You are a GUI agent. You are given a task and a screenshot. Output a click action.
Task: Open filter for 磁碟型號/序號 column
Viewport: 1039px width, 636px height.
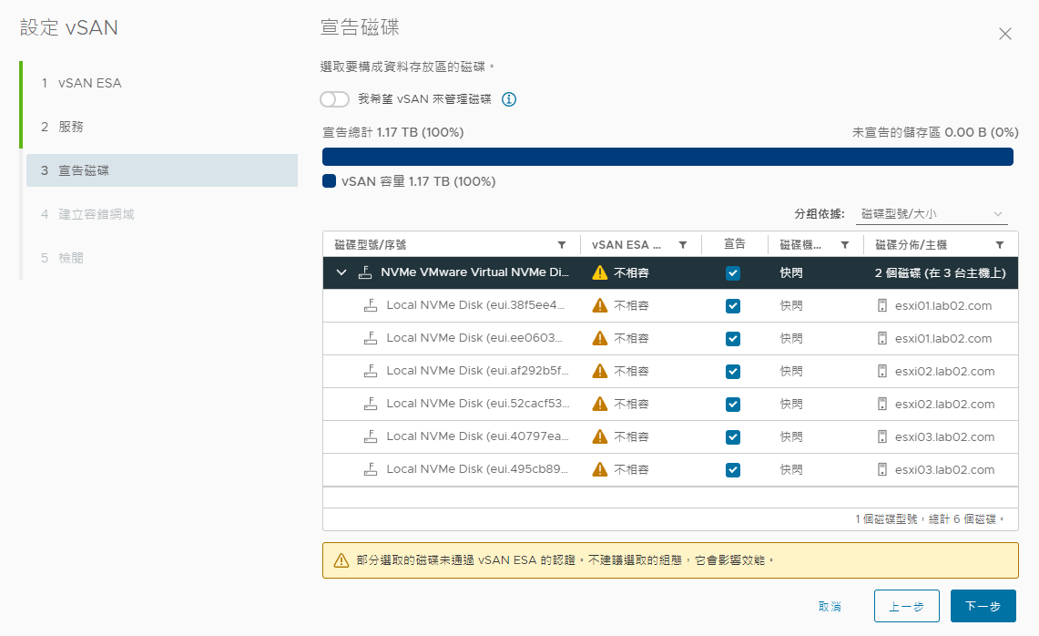tap(562, 245)
